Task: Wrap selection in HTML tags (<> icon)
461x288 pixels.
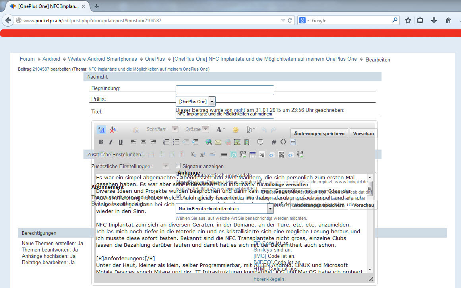Action: (x=283, y=142)
